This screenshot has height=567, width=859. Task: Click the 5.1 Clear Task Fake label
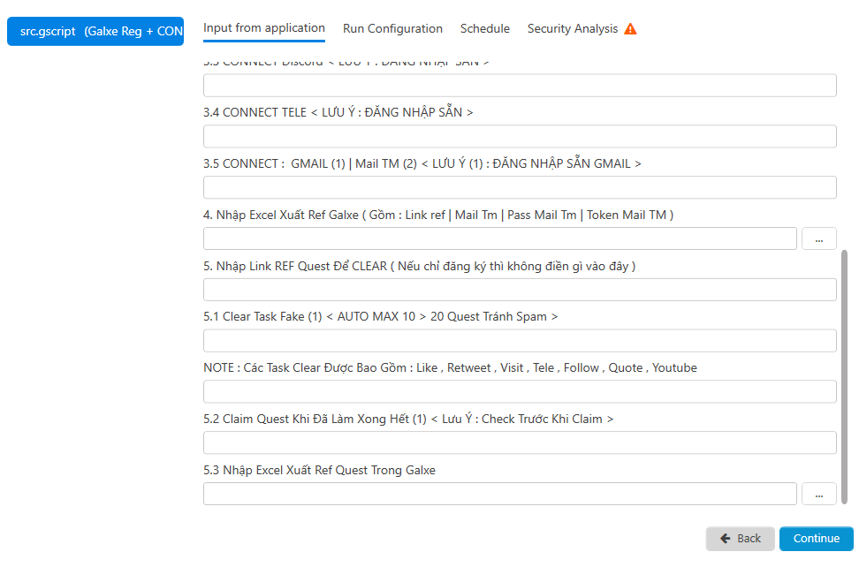coord(380,316)
